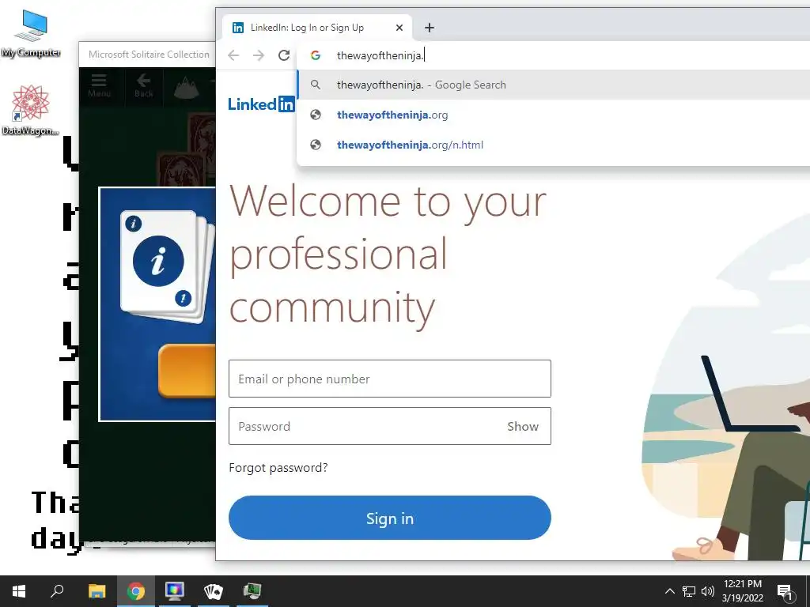Open the volume tray icon
This screenshot has width=810, height=607.
(x=708, y=591)
